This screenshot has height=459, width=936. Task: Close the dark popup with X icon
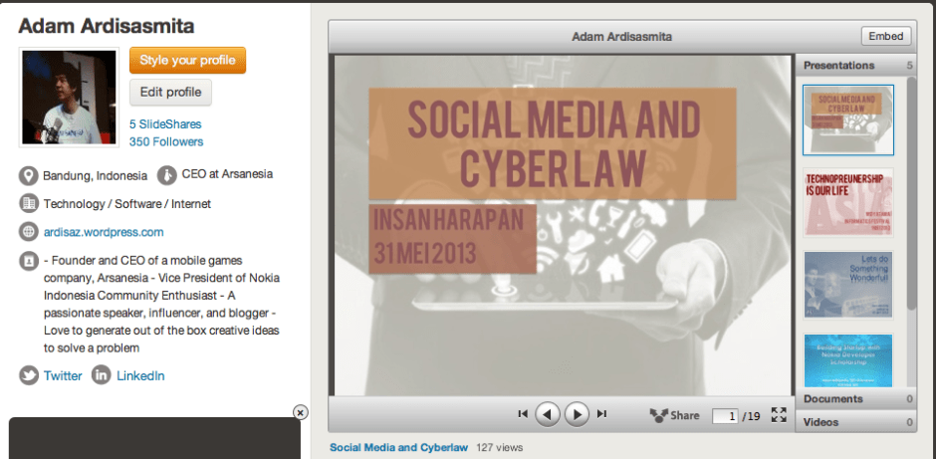pos(301,412)
